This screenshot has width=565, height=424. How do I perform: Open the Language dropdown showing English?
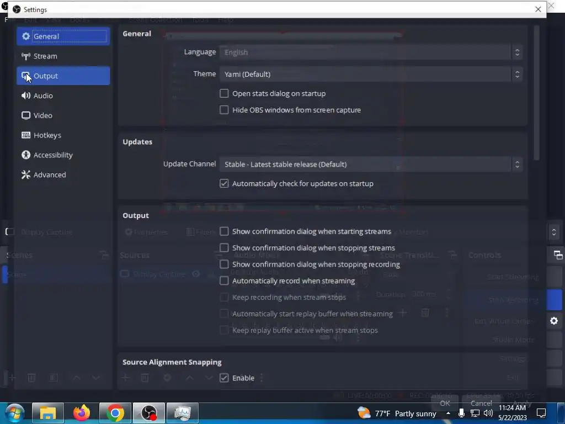pos(371,52)
